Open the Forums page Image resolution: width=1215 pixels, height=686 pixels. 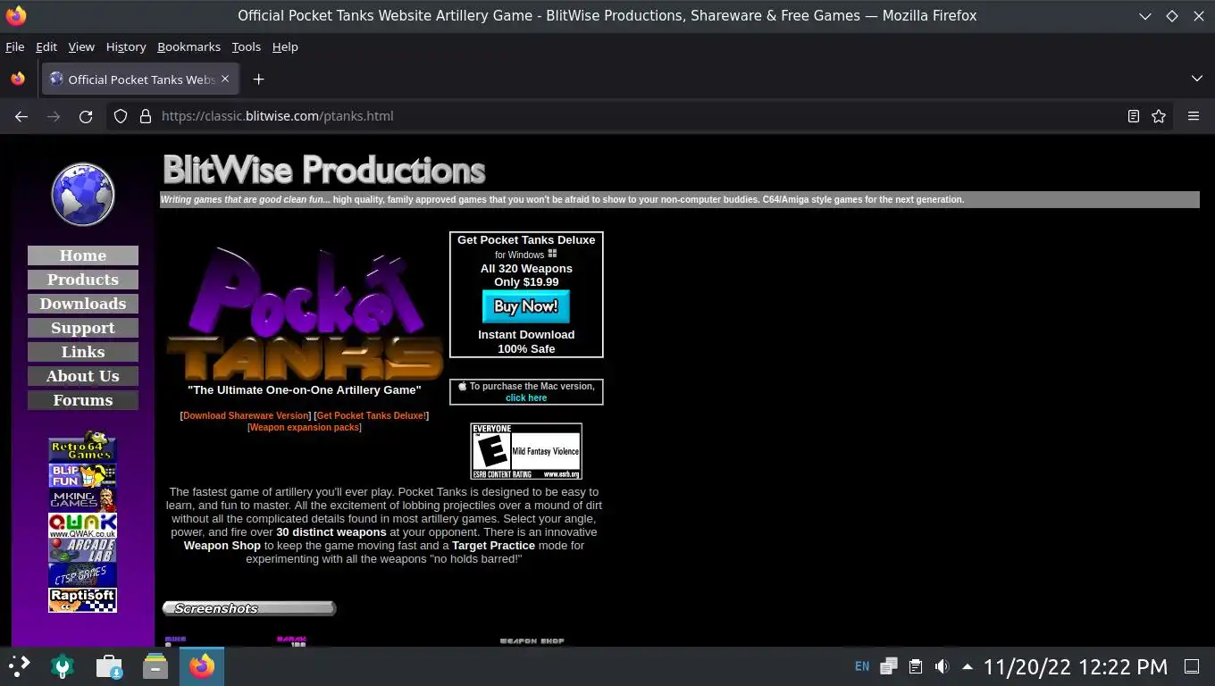point(83,400)
